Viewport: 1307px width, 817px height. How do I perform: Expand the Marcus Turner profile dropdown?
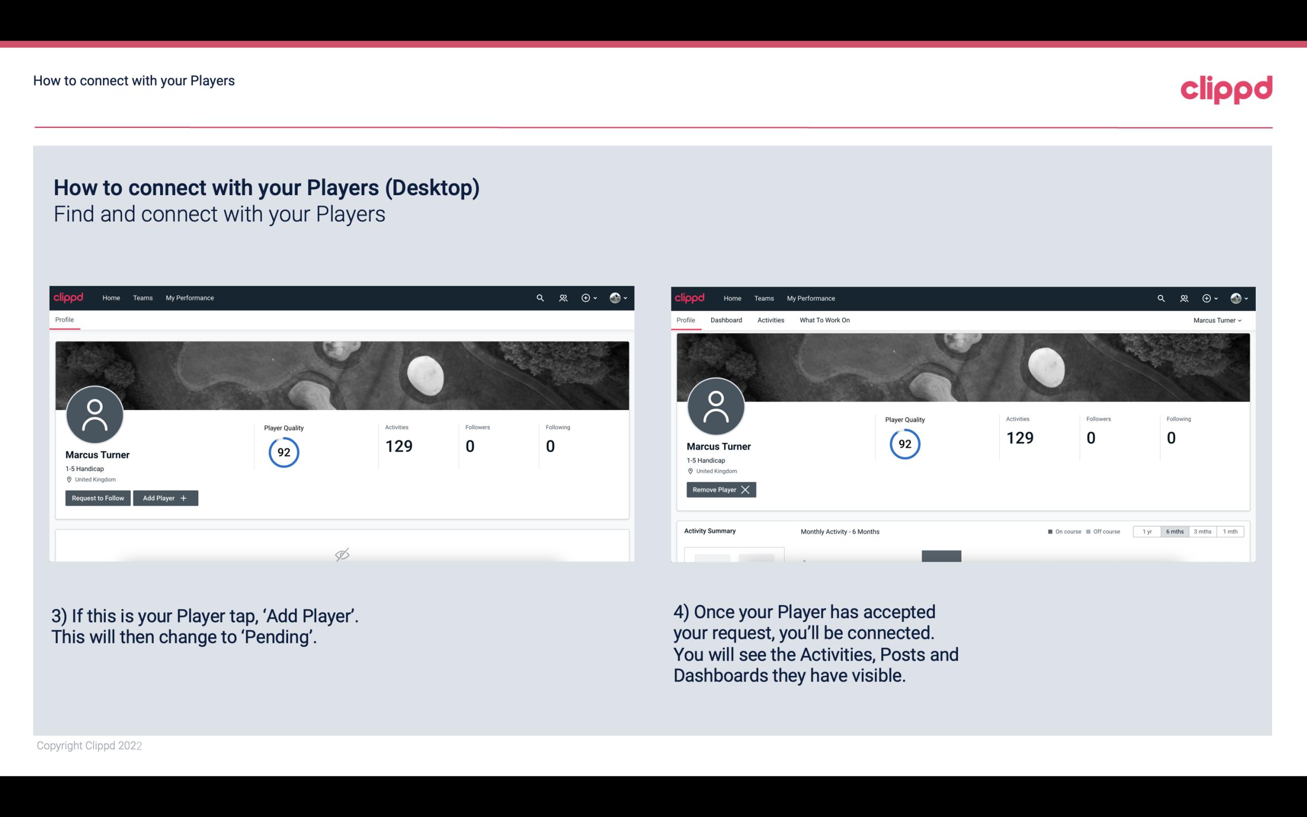1219,320
